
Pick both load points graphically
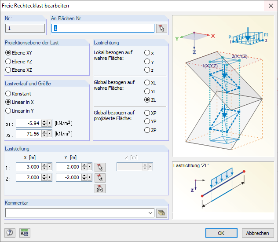point(100,188)
